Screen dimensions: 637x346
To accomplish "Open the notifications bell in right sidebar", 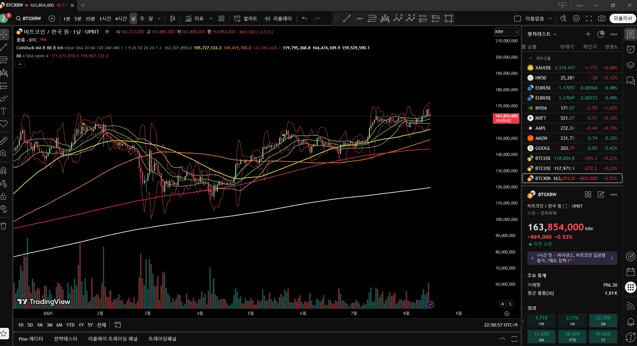I will point(630,322).
